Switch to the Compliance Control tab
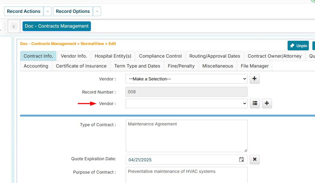This screenshot has height=183, width=315. click(160, 56)
